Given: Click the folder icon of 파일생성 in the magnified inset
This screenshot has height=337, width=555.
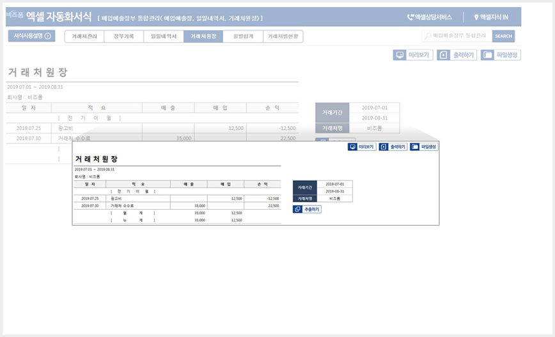Looking at the screenshot, I should click(414, 146).
